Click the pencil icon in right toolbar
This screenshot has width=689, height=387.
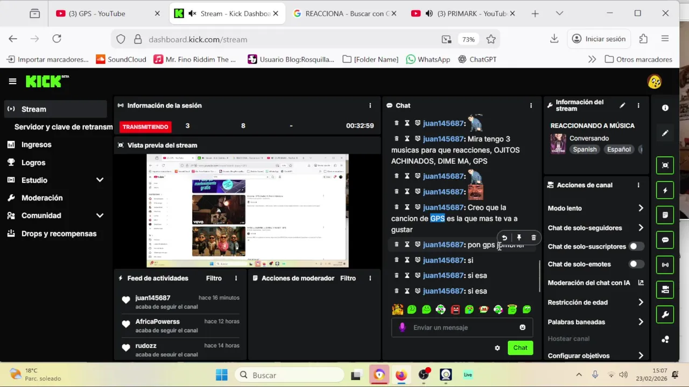tap(665, 133)
